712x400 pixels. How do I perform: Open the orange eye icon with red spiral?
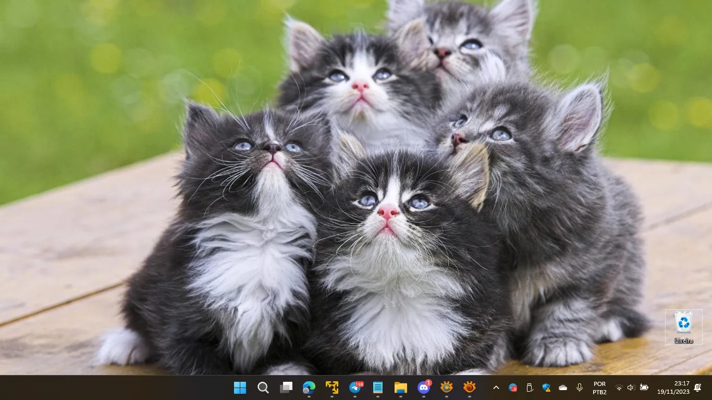470,387
